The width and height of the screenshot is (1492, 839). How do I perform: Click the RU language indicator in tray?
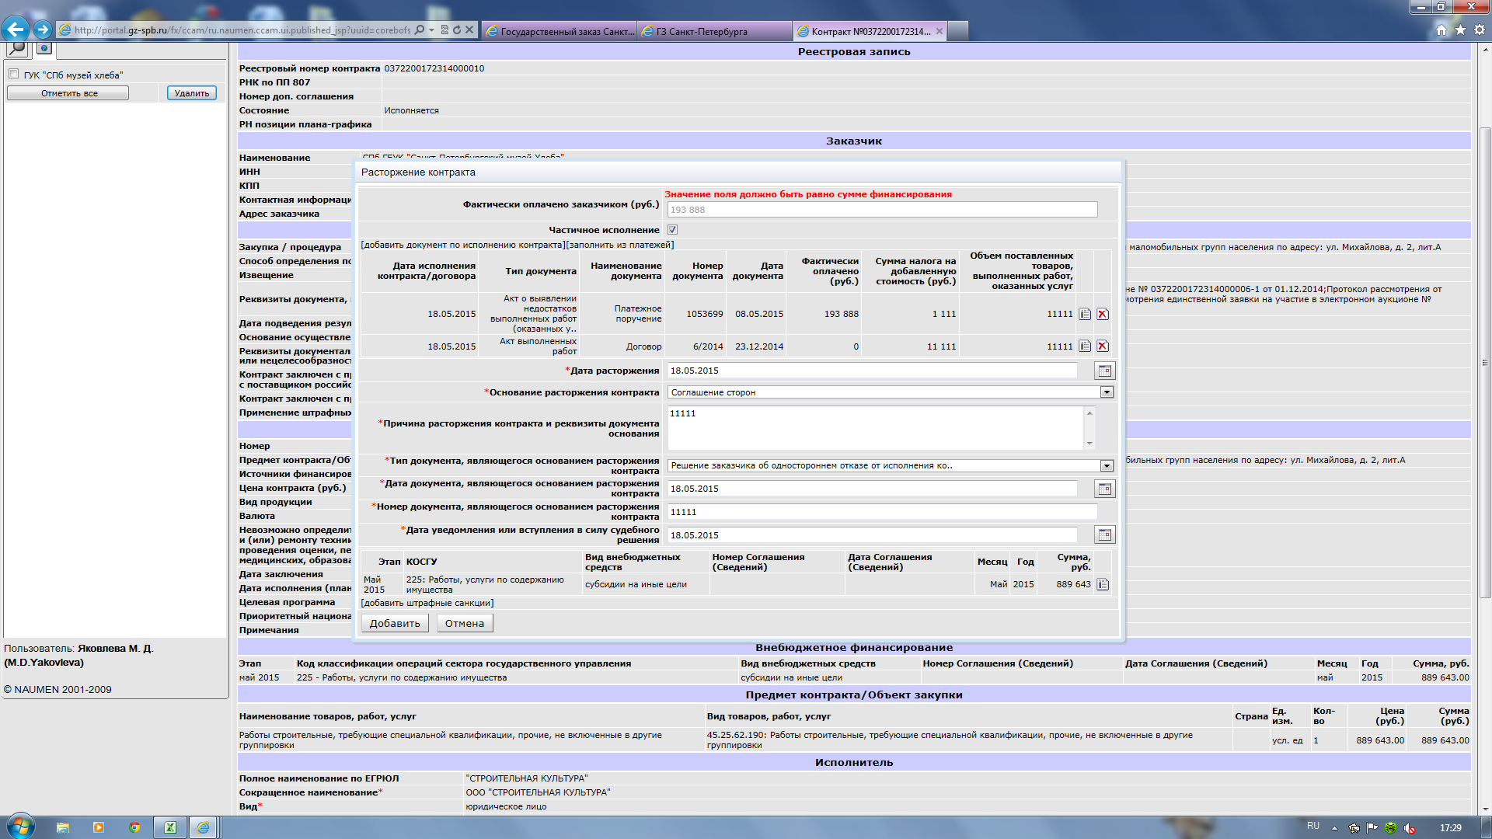tap(1313, 826)
